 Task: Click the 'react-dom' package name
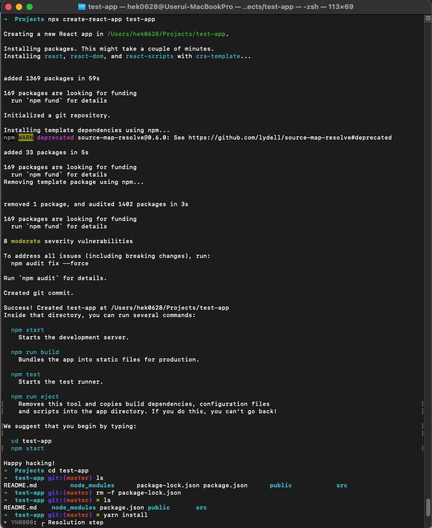[x=87, y=56]
